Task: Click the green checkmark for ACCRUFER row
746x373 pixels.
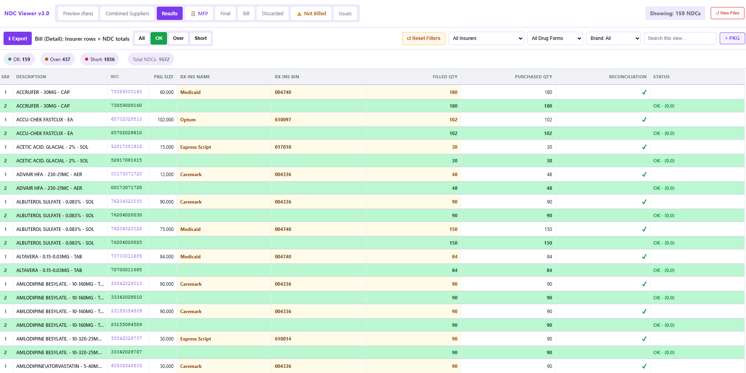Action: (644, 92)
